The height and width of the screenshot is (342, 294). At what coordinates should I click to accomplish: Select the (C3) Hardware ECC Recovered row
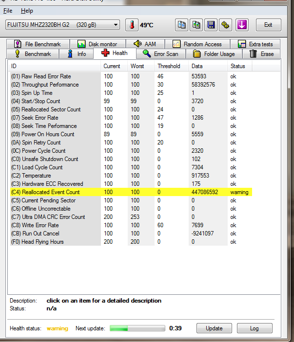pos(131,184)
